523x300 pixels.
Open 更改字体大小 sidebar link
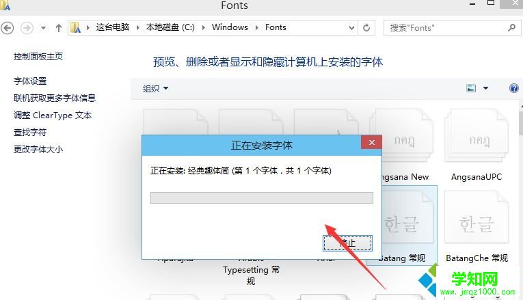coord(38,150)
